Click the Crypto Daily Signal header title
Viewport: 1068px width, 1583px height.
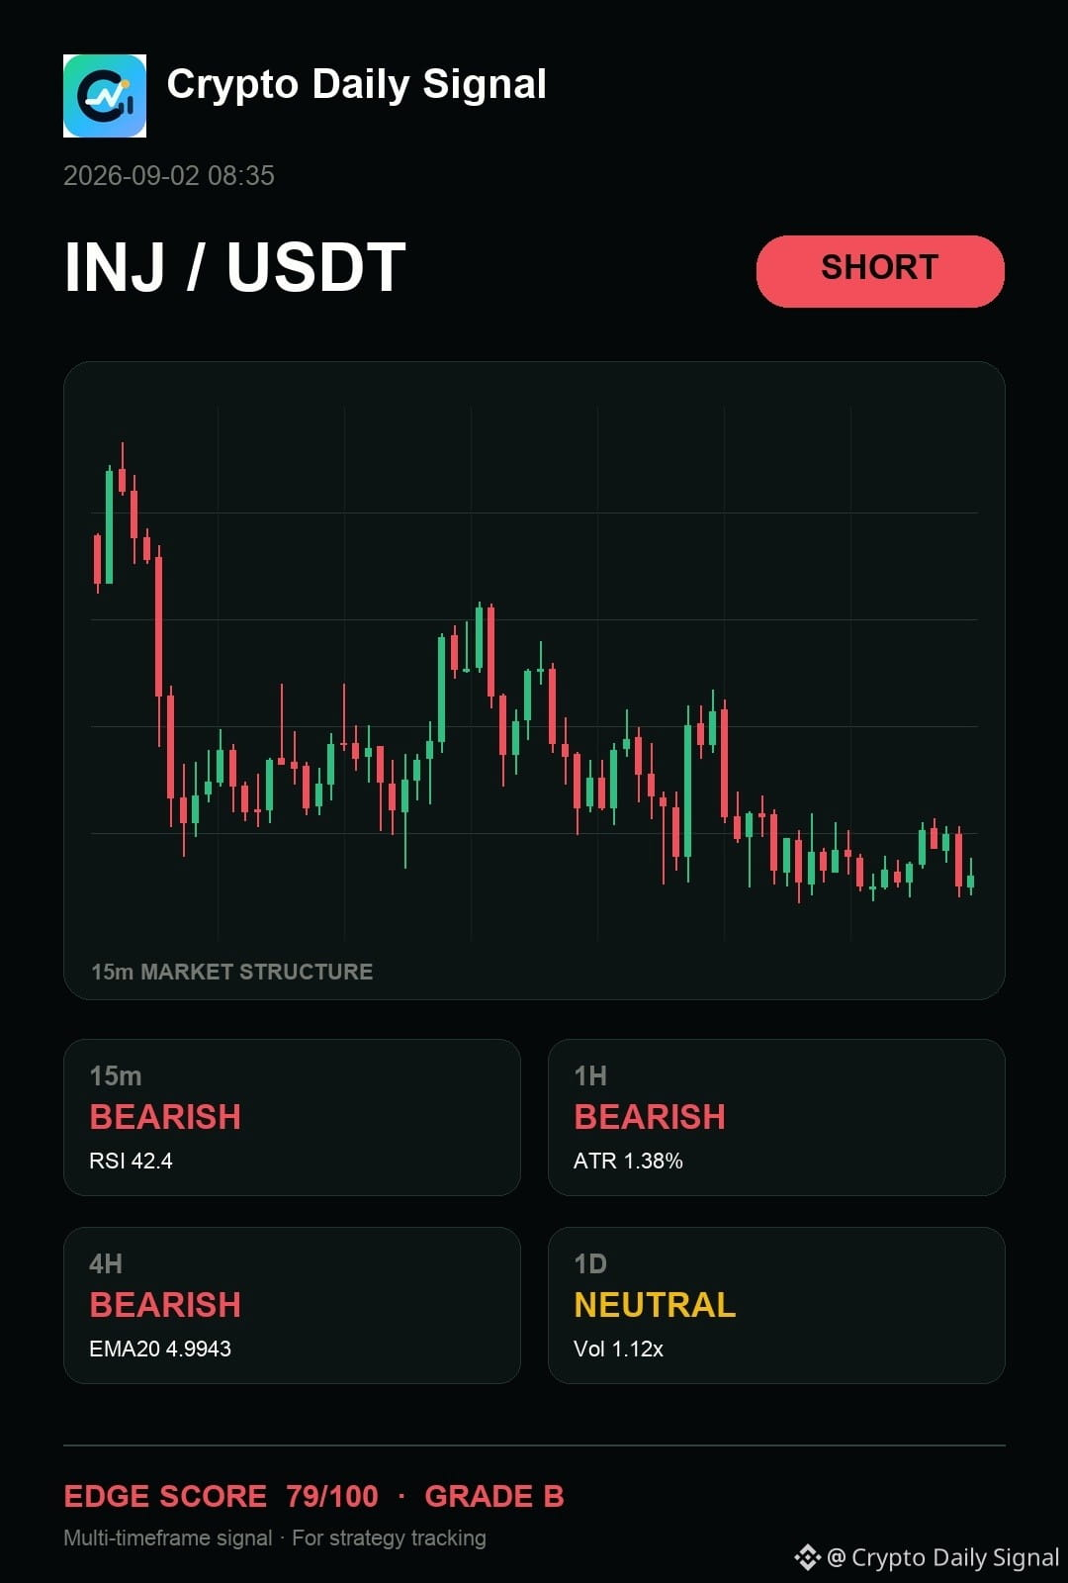[x=357, y=86]
